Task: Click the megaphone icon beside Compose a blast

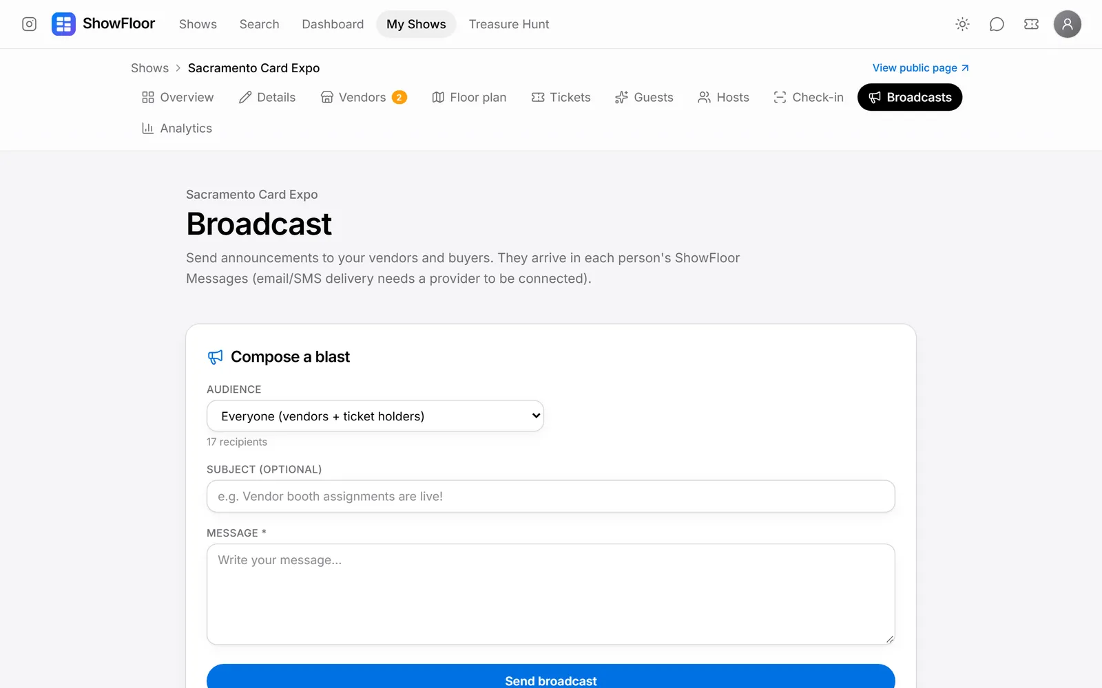Action: [216, 357]
